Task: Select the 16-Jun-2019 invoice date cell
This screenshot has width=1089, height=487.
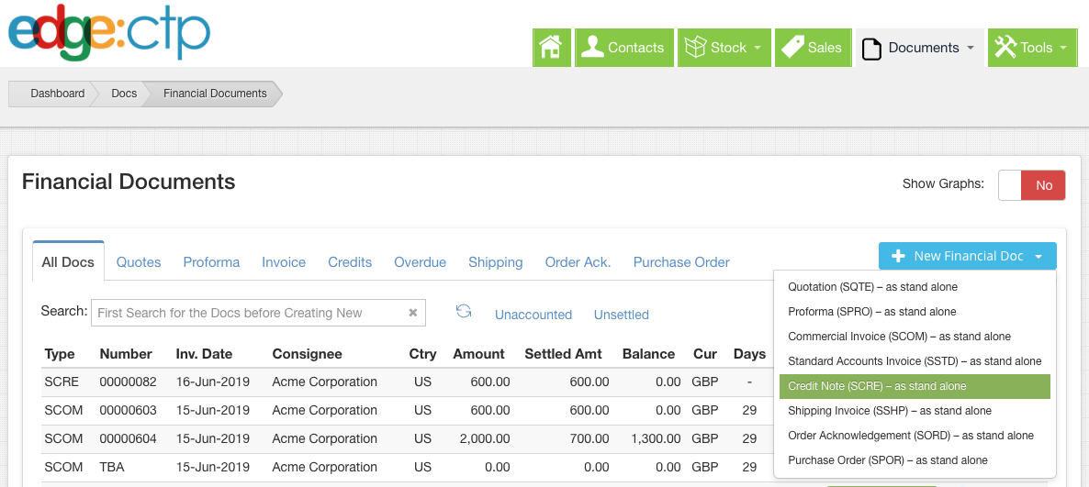Action: point(212,382)
